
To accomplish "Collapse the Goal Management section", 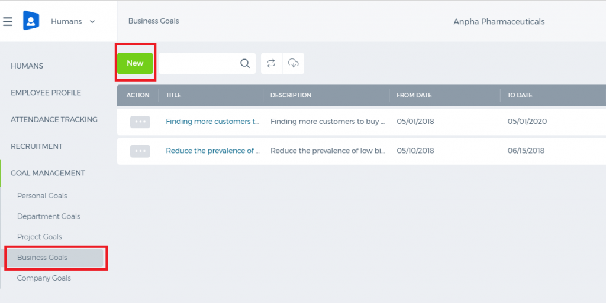I will [x=48, y=173].
